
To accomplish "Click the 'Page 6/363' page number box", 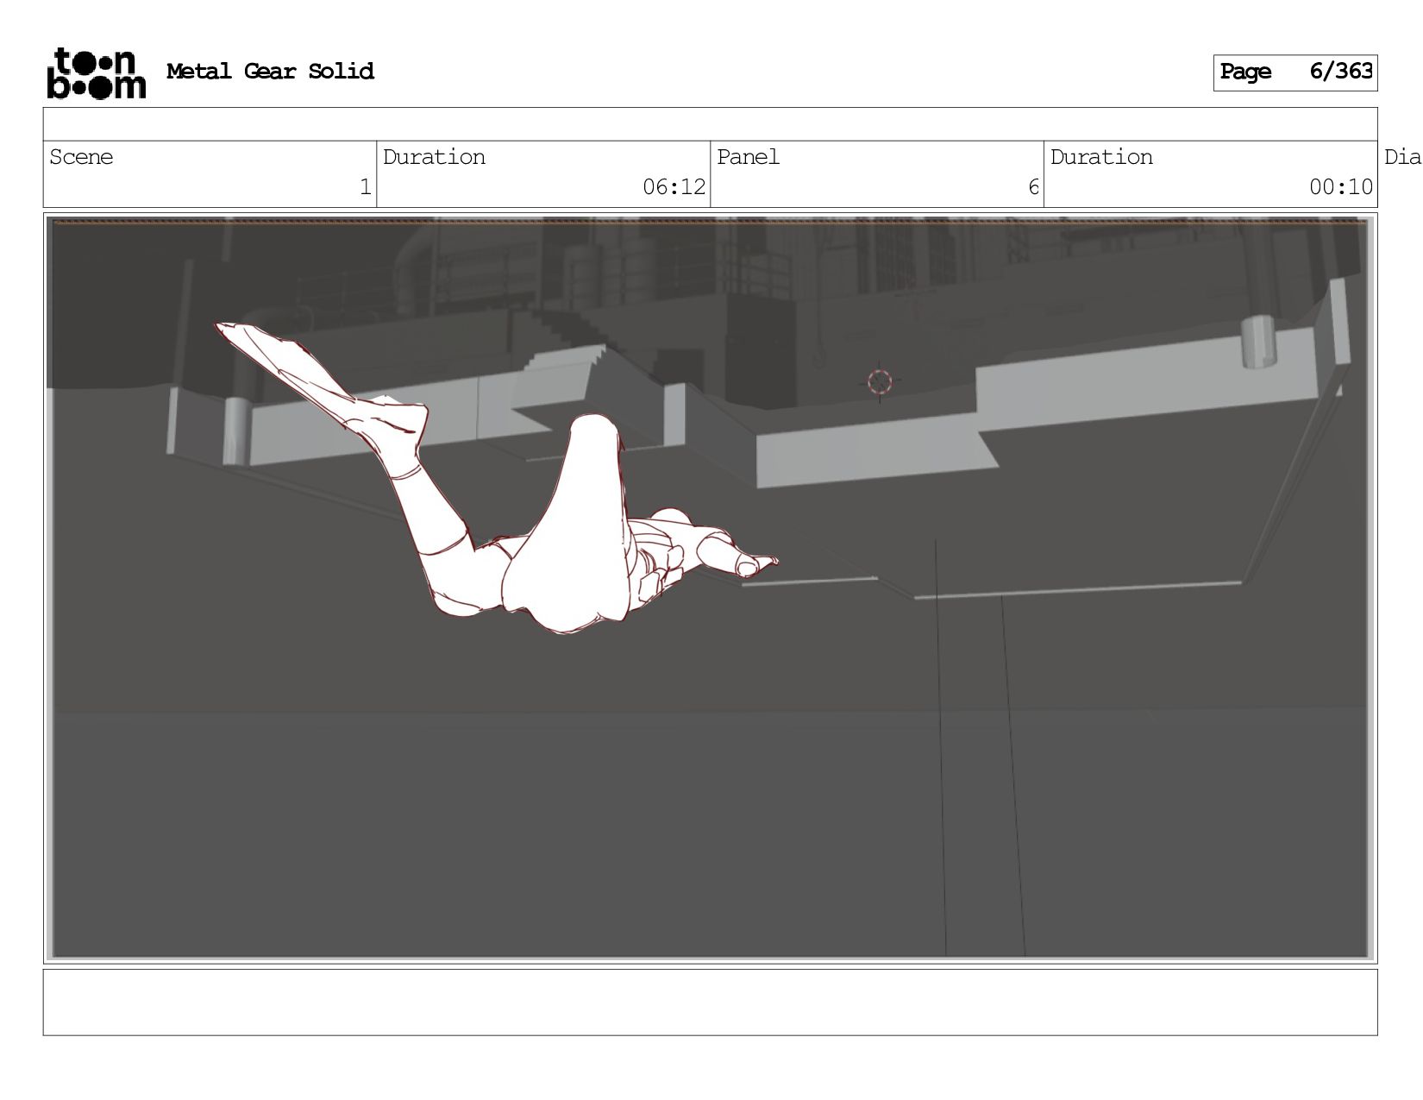I will click(x=1294, y=72).
